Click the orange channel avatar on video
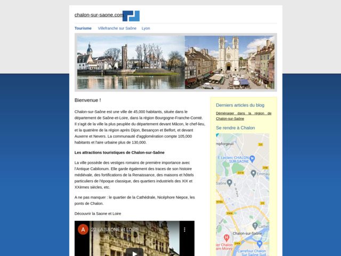Image resolution: width=341 pixels, height=256 pixels. tap(83, 229)
